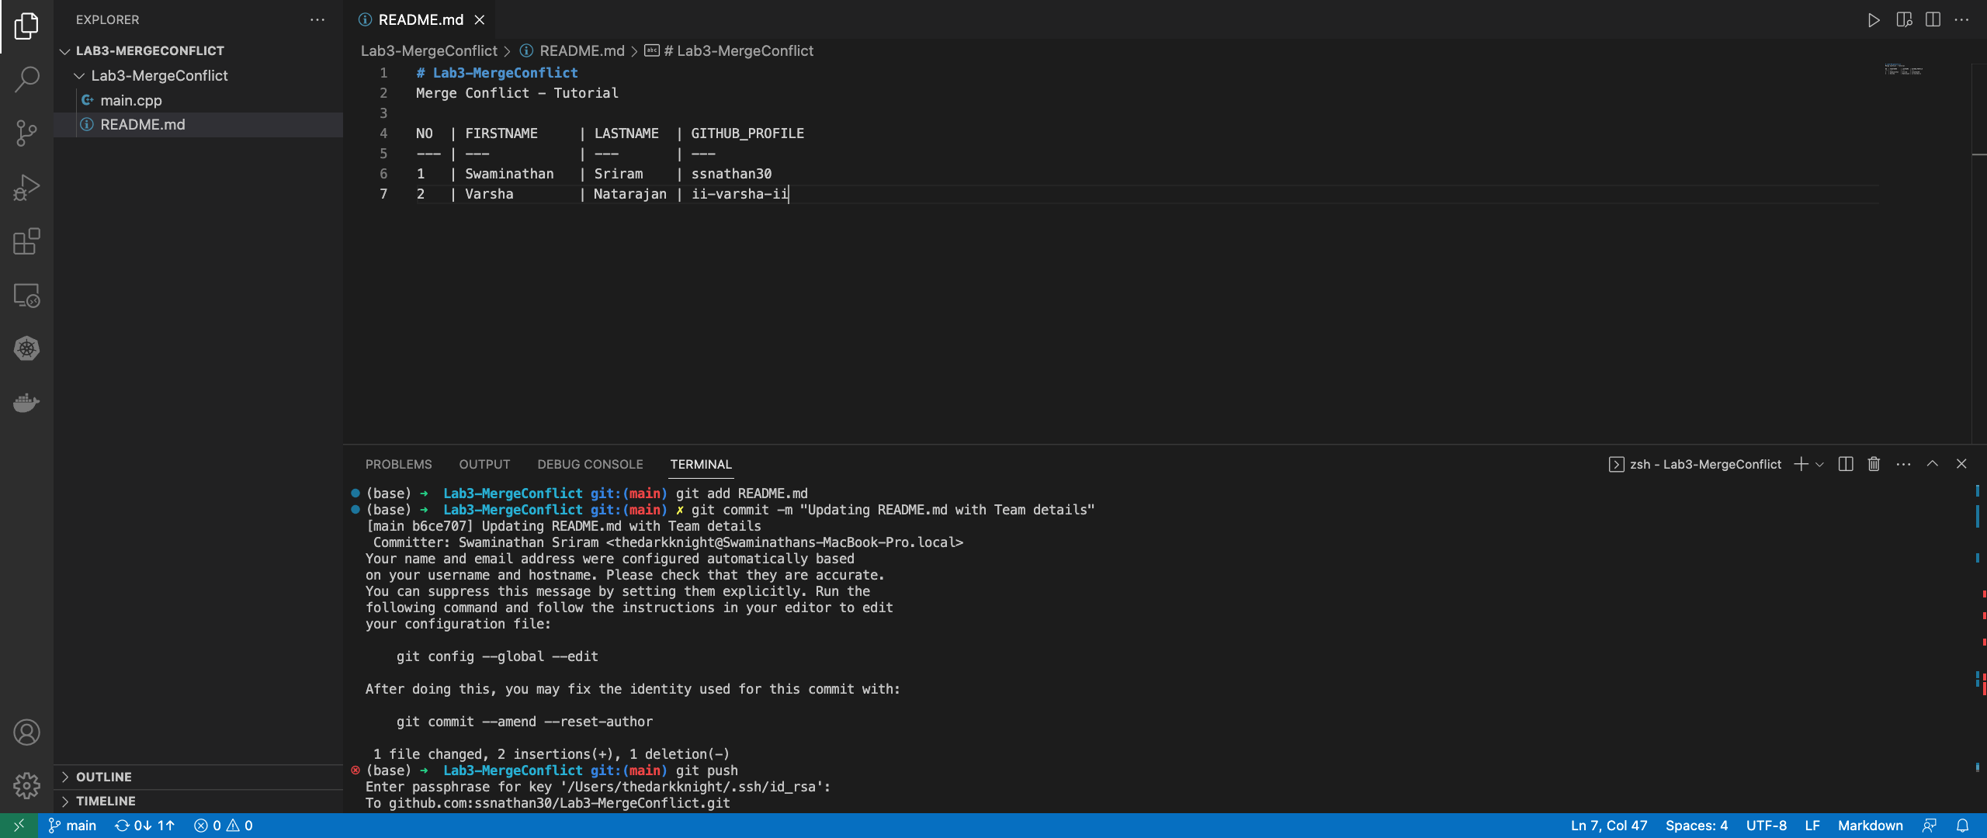This screenshot has width=1987, height=838.
Task: Maximize the panel size chevron
Action: point(1933,464)
